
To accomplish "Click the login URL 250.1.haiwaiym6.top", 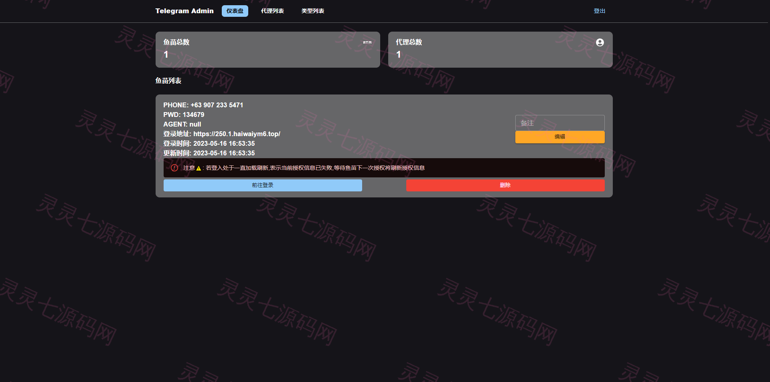I will coord(237,134).
